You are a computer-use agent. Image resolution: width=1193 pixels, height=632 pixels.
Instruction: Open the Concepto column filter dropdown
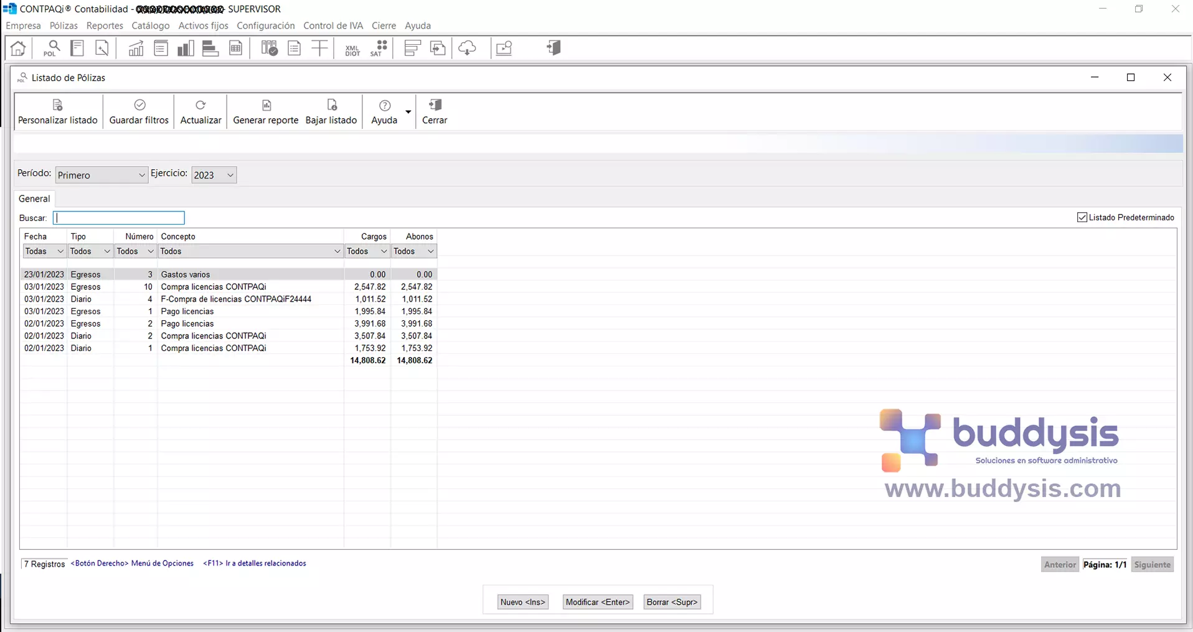click(x=250, y=251)
